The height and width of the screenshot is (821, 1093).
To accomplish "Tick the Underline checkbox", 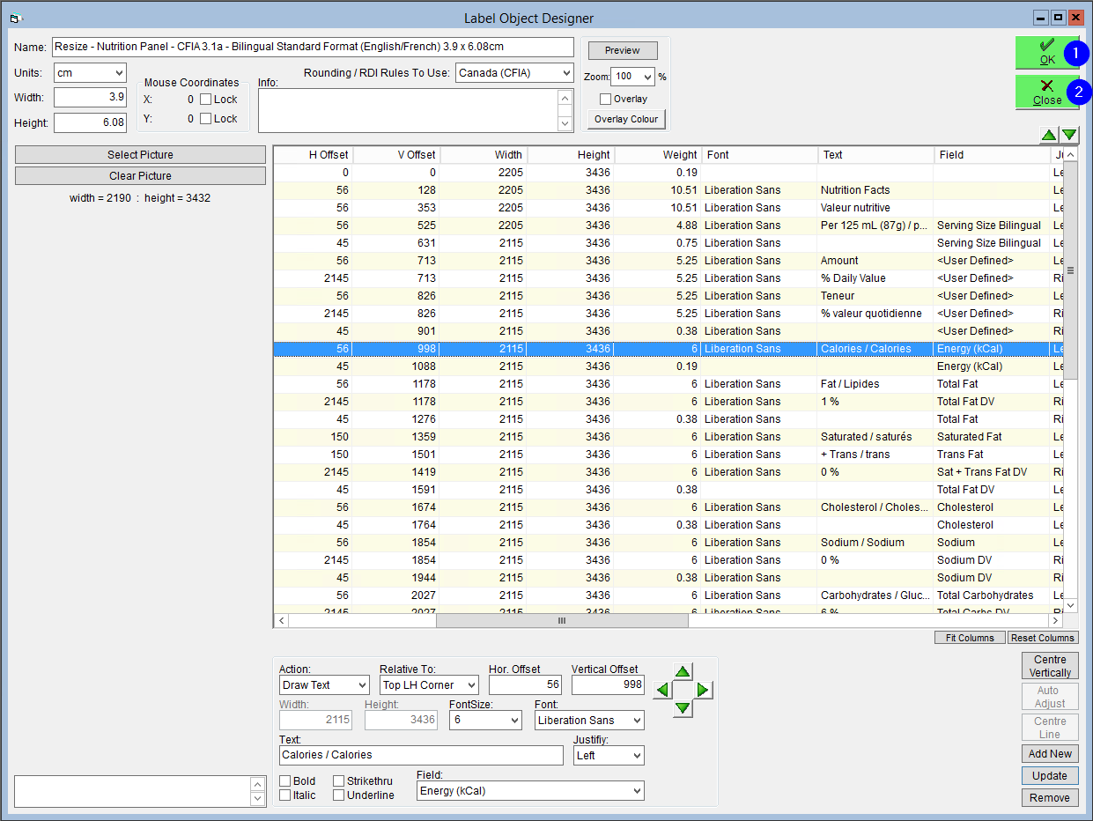I will point(339,795).
